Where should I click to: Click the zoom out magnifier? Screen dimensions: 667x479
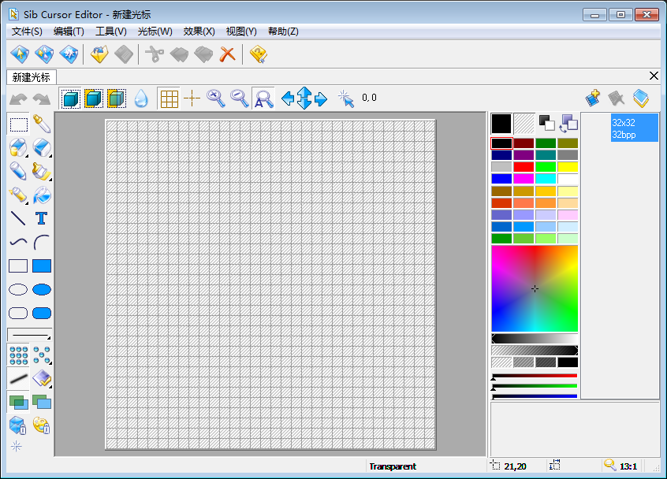240,98
